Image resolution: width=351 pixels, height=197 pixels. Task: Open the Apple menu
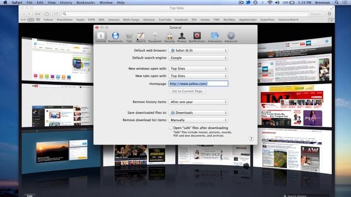pos(5,2)
